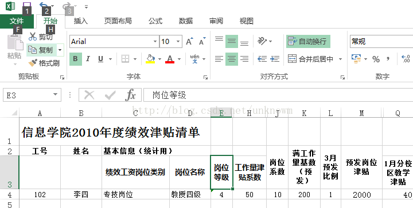Switch to the 数据 tab

tap(186, 21)
